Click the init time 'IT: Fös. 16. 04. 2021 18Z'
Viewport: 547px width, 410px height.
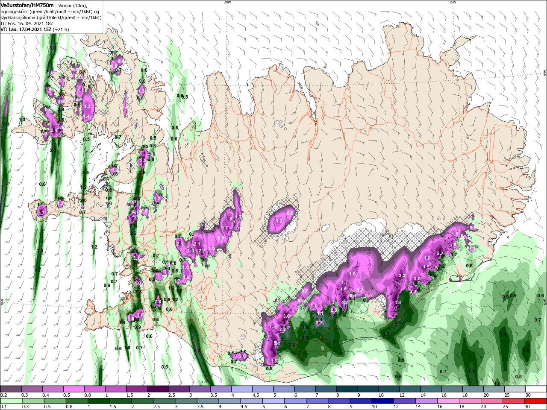pyautogui.click(x=27, y=23)
